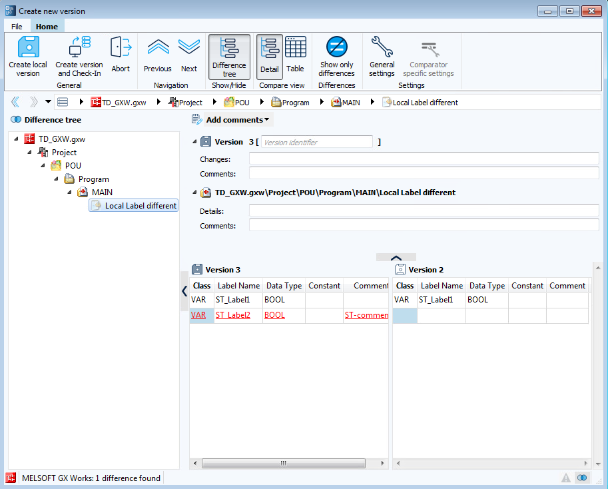Screen dimensions: 608x489
Task: Open the File menu tab
Action: click(17, 27)
